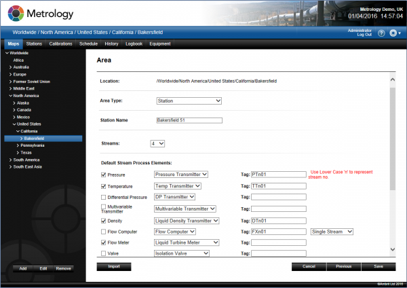Image resolution: width=407 pixels, height=288 pixels.
Task: Open the Pressure Transmitter dropdown
Action: [181, 175]
